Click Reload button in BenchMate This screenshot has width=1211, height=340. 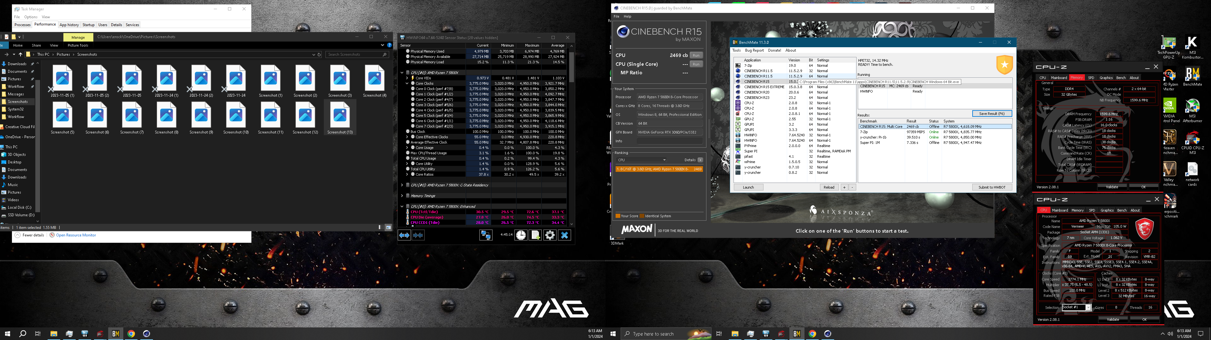(x=829, y=187)
